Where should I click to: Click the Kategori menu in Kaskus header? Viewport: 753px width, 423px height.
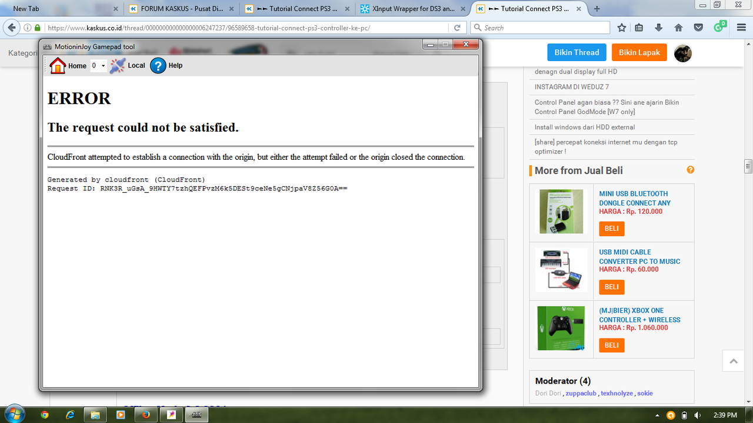23,53
